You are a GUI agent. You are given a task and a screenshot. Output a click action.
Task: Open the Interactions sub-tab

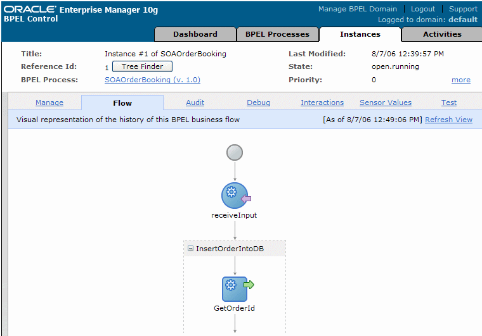click(x=322, y=103)
